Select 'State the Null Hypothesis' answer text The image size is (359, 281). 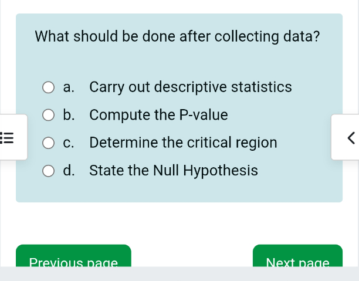pos(173,171)
